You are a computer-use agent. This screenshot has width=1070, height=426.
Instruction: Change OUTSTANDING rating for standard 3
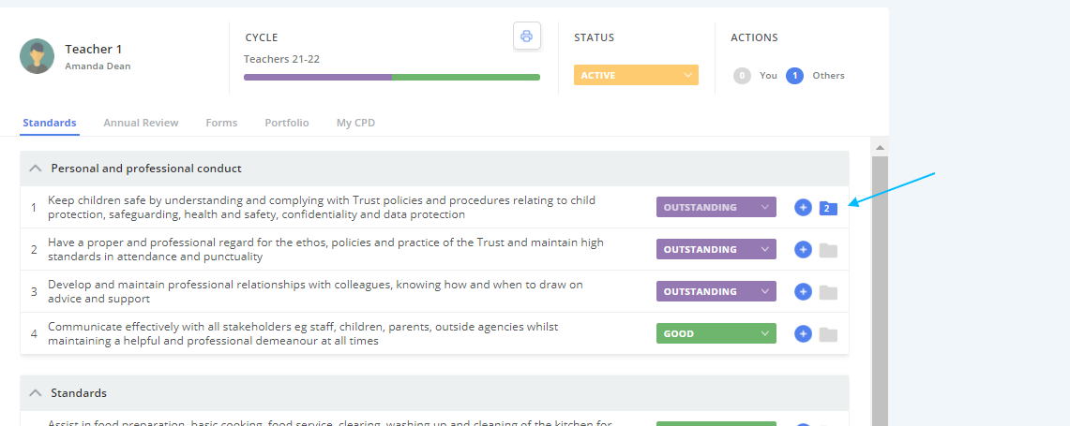[716, 292]
